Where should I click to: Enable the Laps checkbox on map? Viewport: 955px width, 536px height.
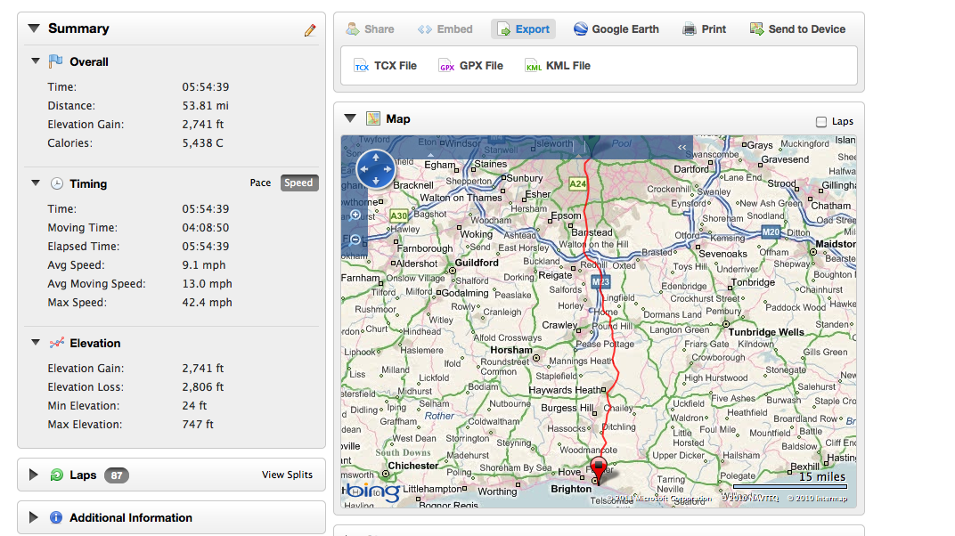[x=821, y=122]
